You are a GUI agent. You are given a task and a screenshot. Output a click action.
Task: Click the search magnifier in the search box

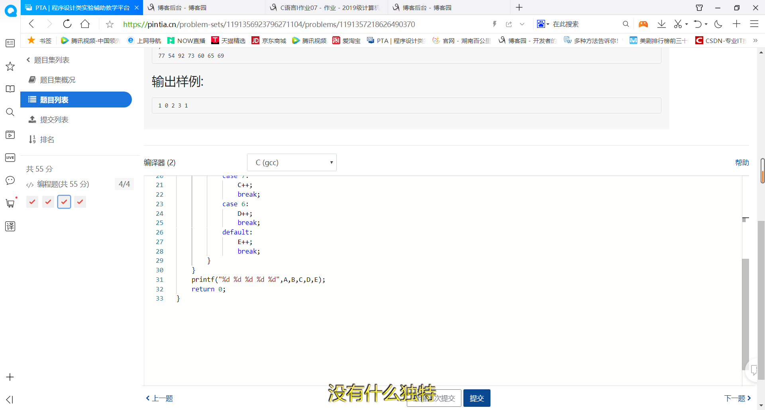(x=626, y=24)
